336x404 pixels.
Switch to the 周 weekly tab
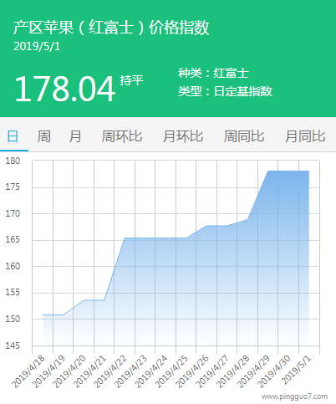[x=44, y=136]
